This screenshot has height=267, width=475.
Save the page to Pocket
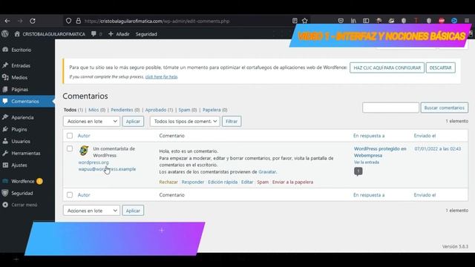point(341,21)
